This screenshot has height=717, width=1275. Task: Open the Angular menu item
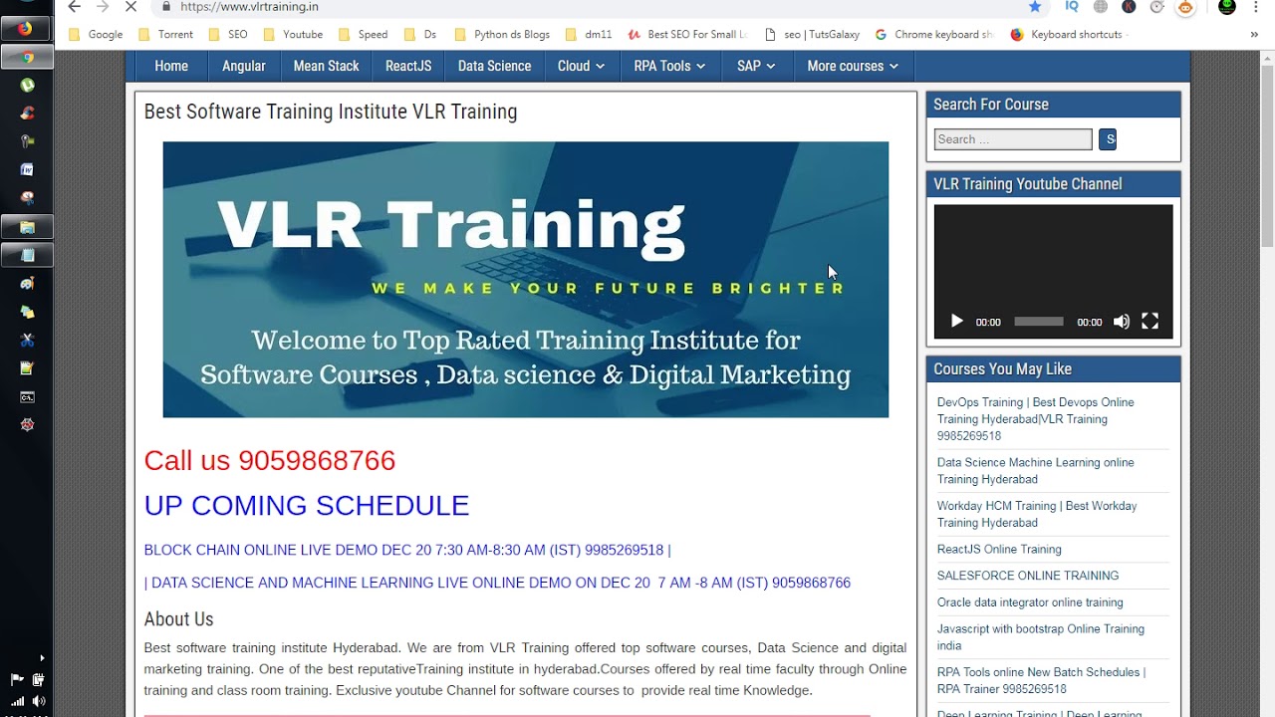coord(244,66)
